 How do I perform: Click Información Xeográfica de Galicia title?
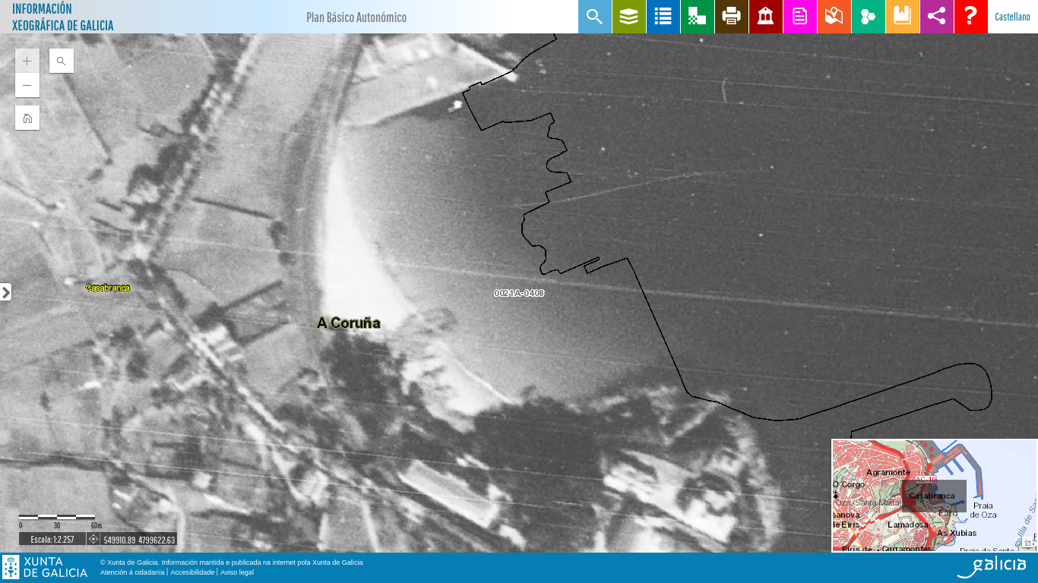tap(63, 17)
